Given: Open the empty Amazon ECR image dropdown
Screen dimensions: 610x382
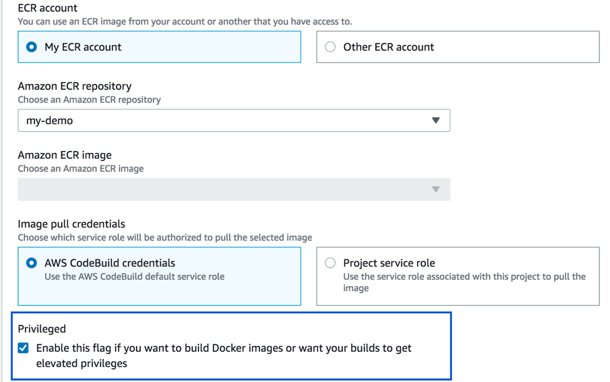Looking at the screenshot, I should tap(234, 190).
